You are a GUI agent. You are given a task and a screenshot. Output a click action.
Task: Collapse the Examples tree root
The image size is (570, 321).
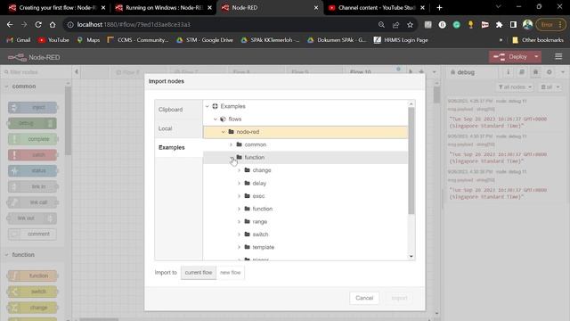coord(208,106)
